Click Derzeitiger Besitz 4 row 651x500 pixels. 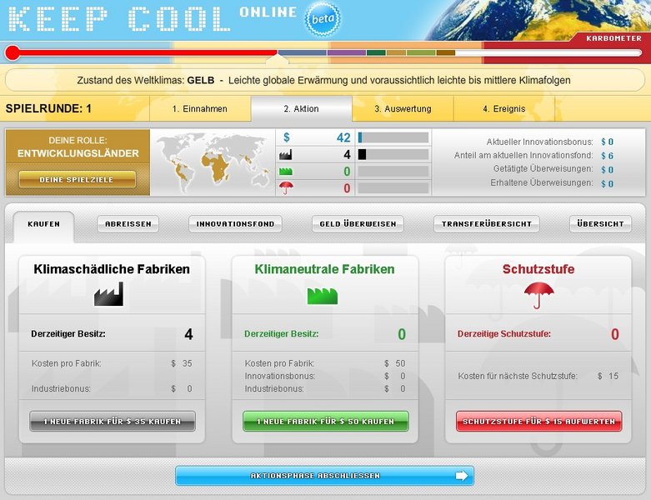coord(112,333)
